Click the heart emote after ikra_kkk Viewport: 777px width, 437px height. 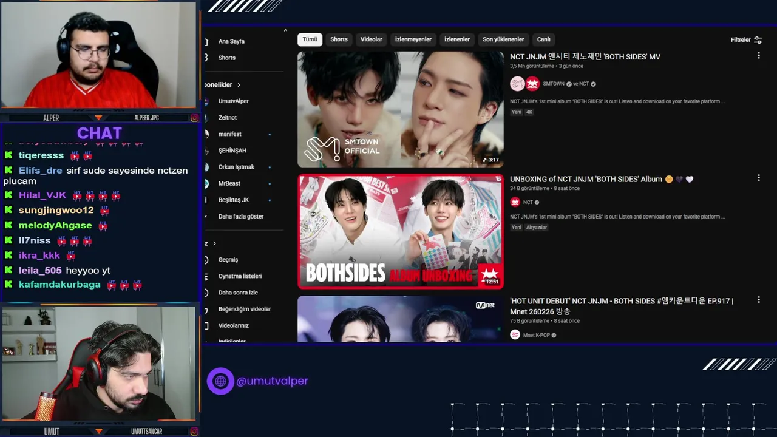70,256
